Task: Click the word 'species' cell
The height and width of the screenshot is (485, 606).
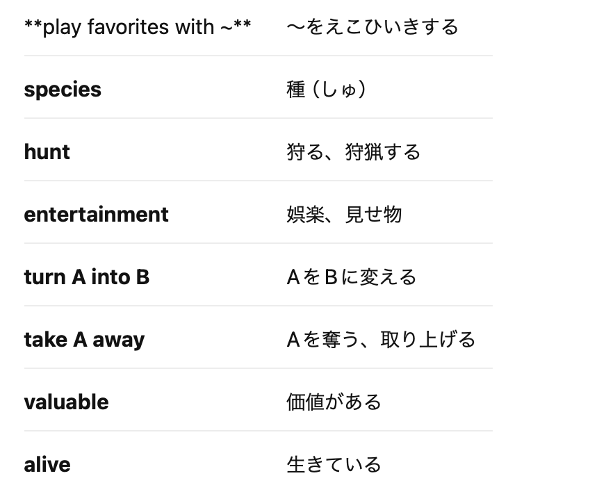Action: tap(63, 89)
